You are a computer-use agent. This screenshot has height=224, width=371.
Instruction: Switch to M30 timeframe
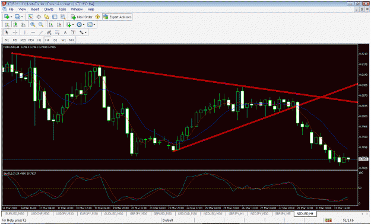point(31,40)
